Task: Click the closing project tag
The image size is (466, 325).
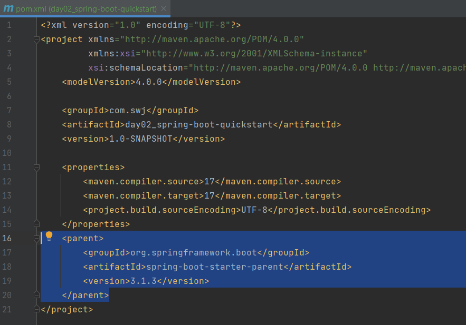Action: tap(67, 310)
